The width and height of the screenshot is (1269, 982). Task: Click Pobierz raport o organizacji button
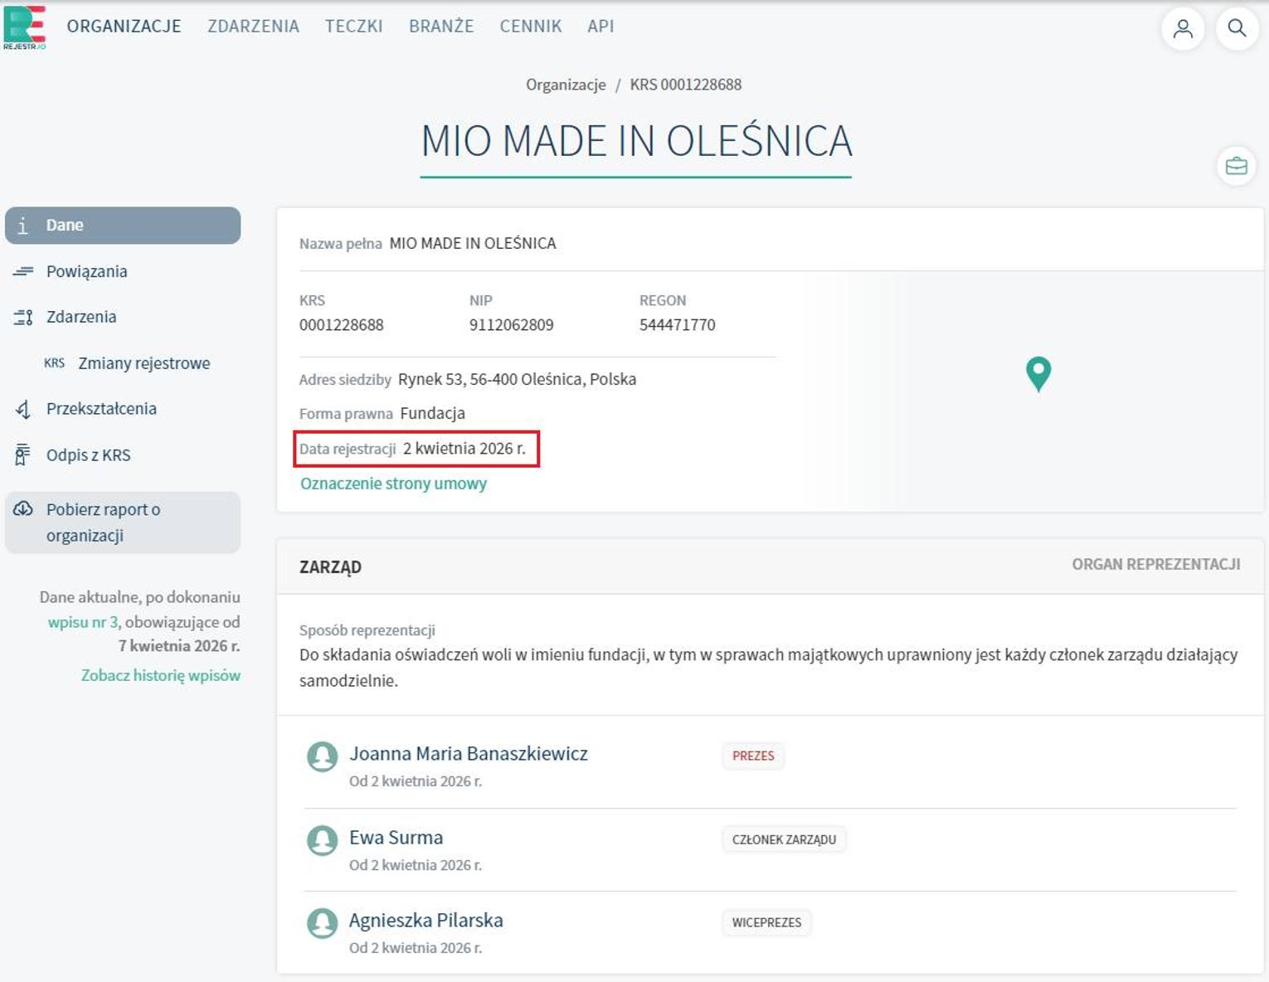point(123,523)
